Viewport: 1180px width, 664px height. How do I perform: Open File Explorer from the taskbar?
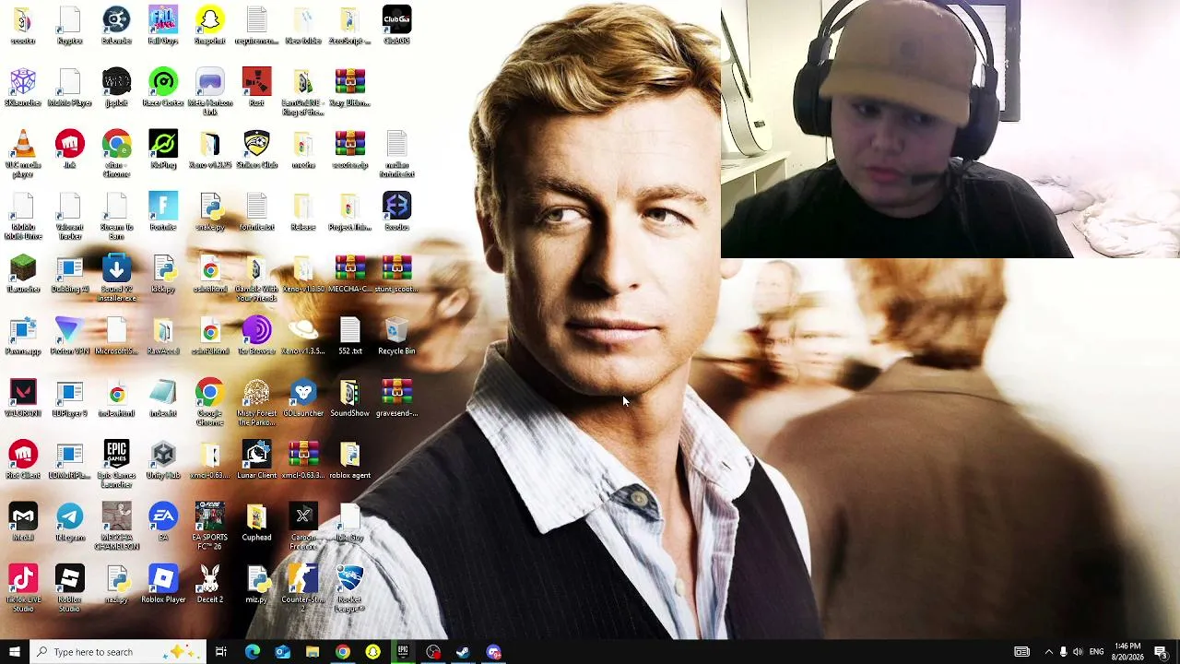313,652
